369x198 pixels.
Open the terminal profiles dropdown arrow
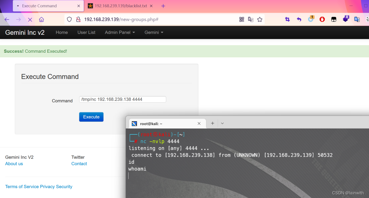click(222, 123)
